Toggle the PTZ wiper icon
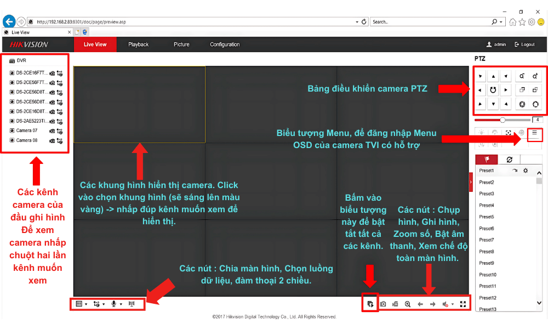The height and width of the screenshot is (329, 548). (x=494, y=133)
